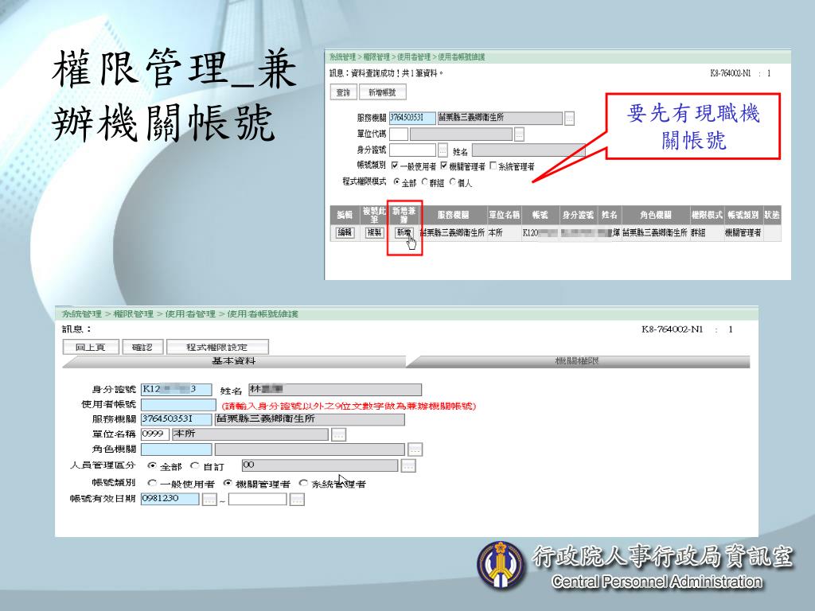815x611 pixels.
Task: Click the 使用者帳號 input field
Action: pyautogui.click(x=178, y=405)
